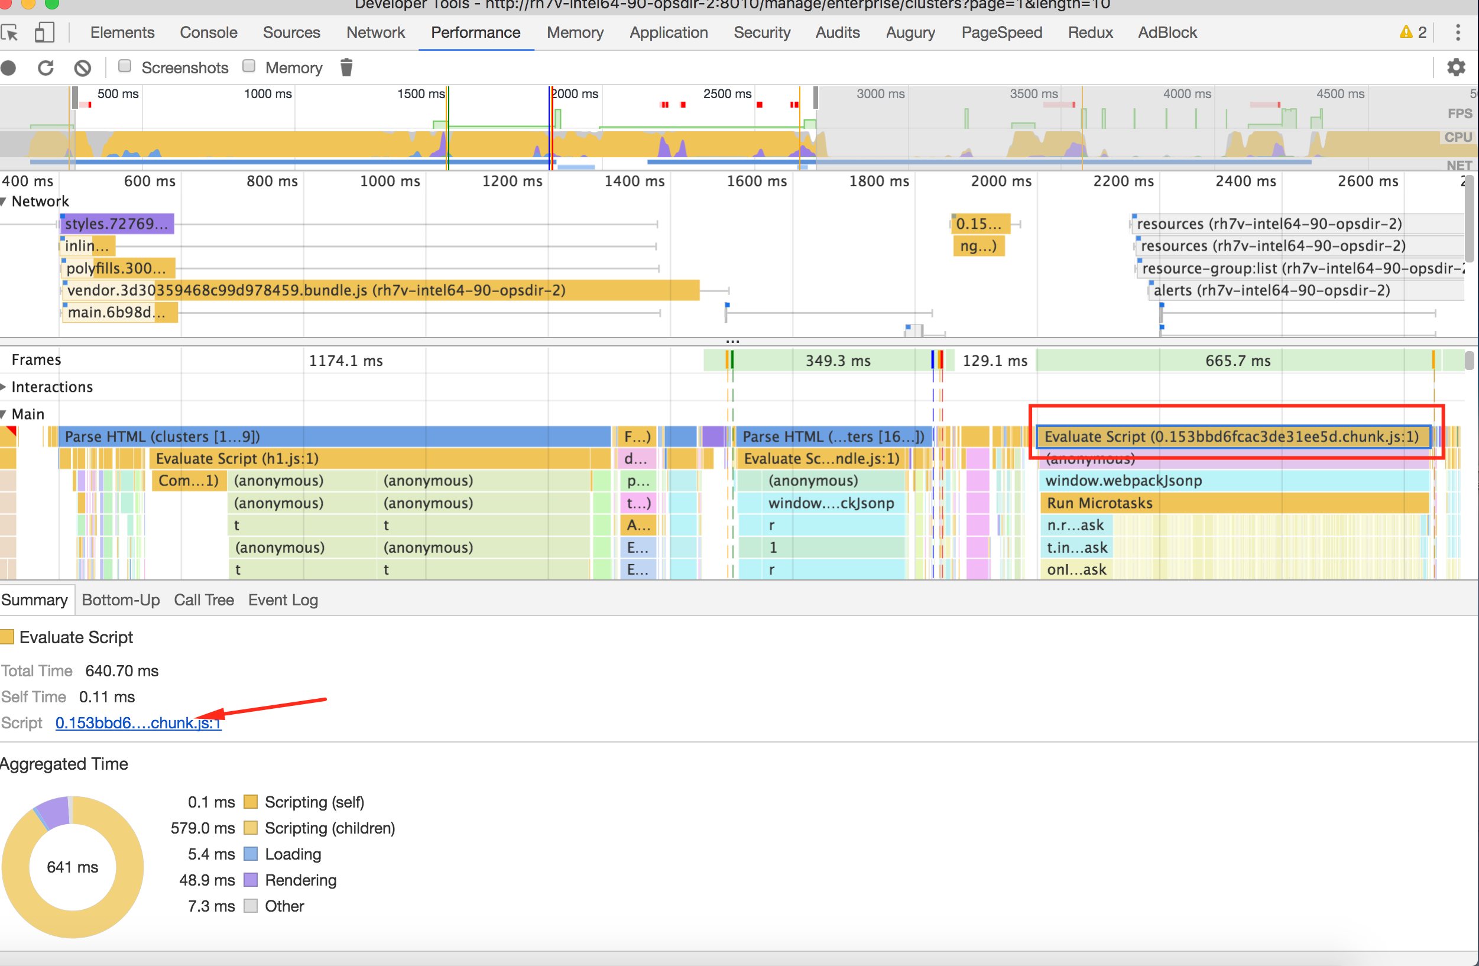
Task: Click the Loading legend color swatch
Action: coord(251,854)
